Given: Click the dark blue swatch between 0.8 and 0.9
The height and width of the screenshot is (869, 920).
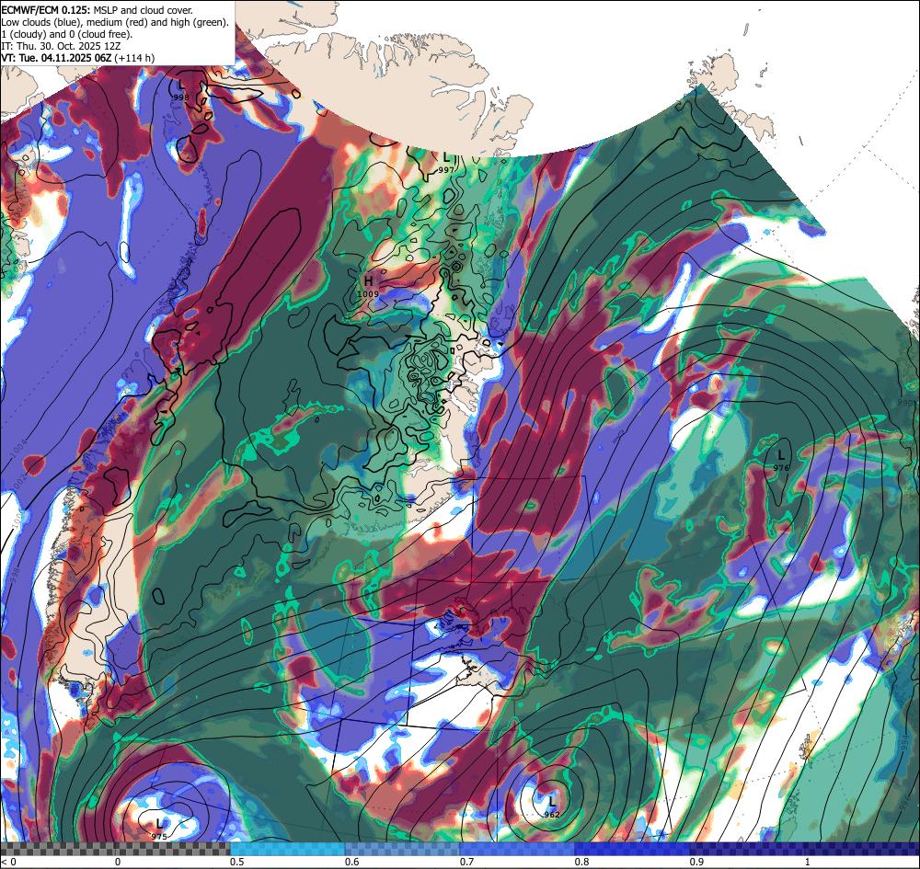Looking at the screenshot, I should tap(633, 849).
